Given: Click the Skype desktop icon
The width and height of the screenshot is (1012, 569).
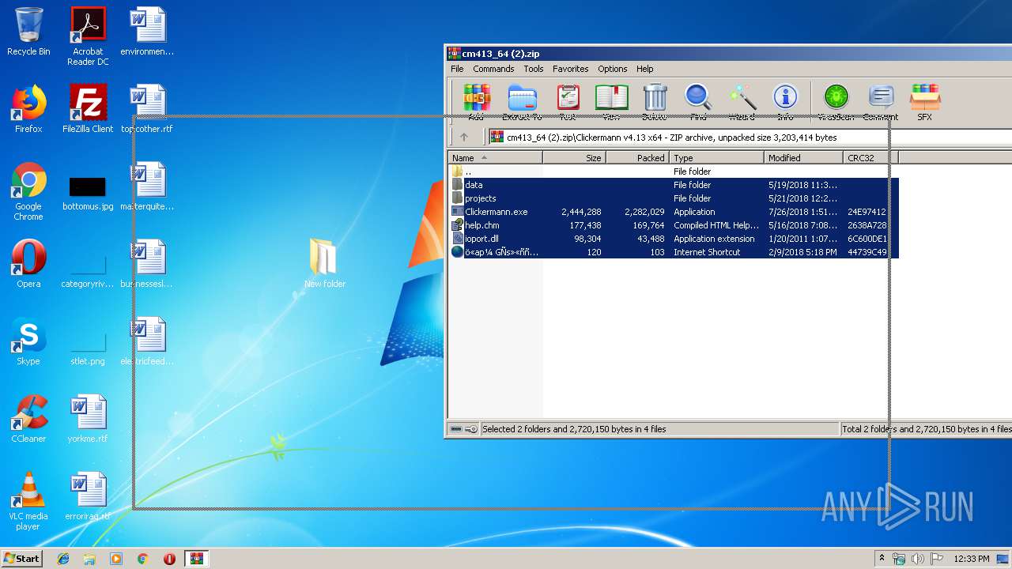Looking at the screenshot, I should tap(28, 341).
